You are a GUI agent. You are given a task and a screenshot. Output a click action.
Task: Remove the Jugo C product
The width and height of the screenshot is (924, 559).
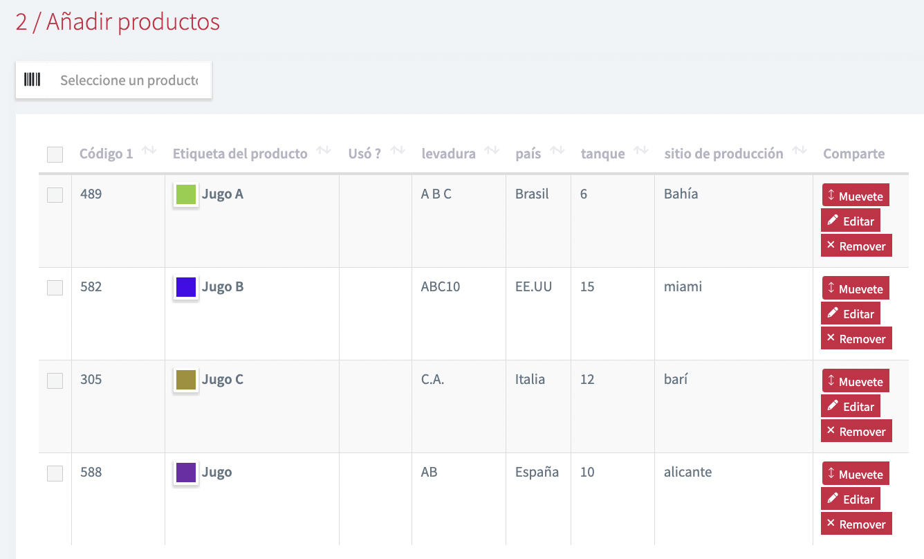click(x=856, y=432)
